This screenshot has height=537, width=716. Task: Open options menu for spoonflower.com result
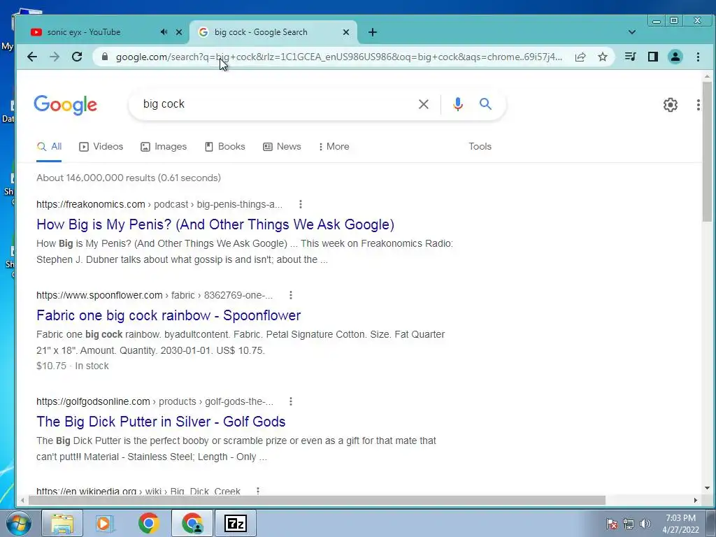coord(290,295)
